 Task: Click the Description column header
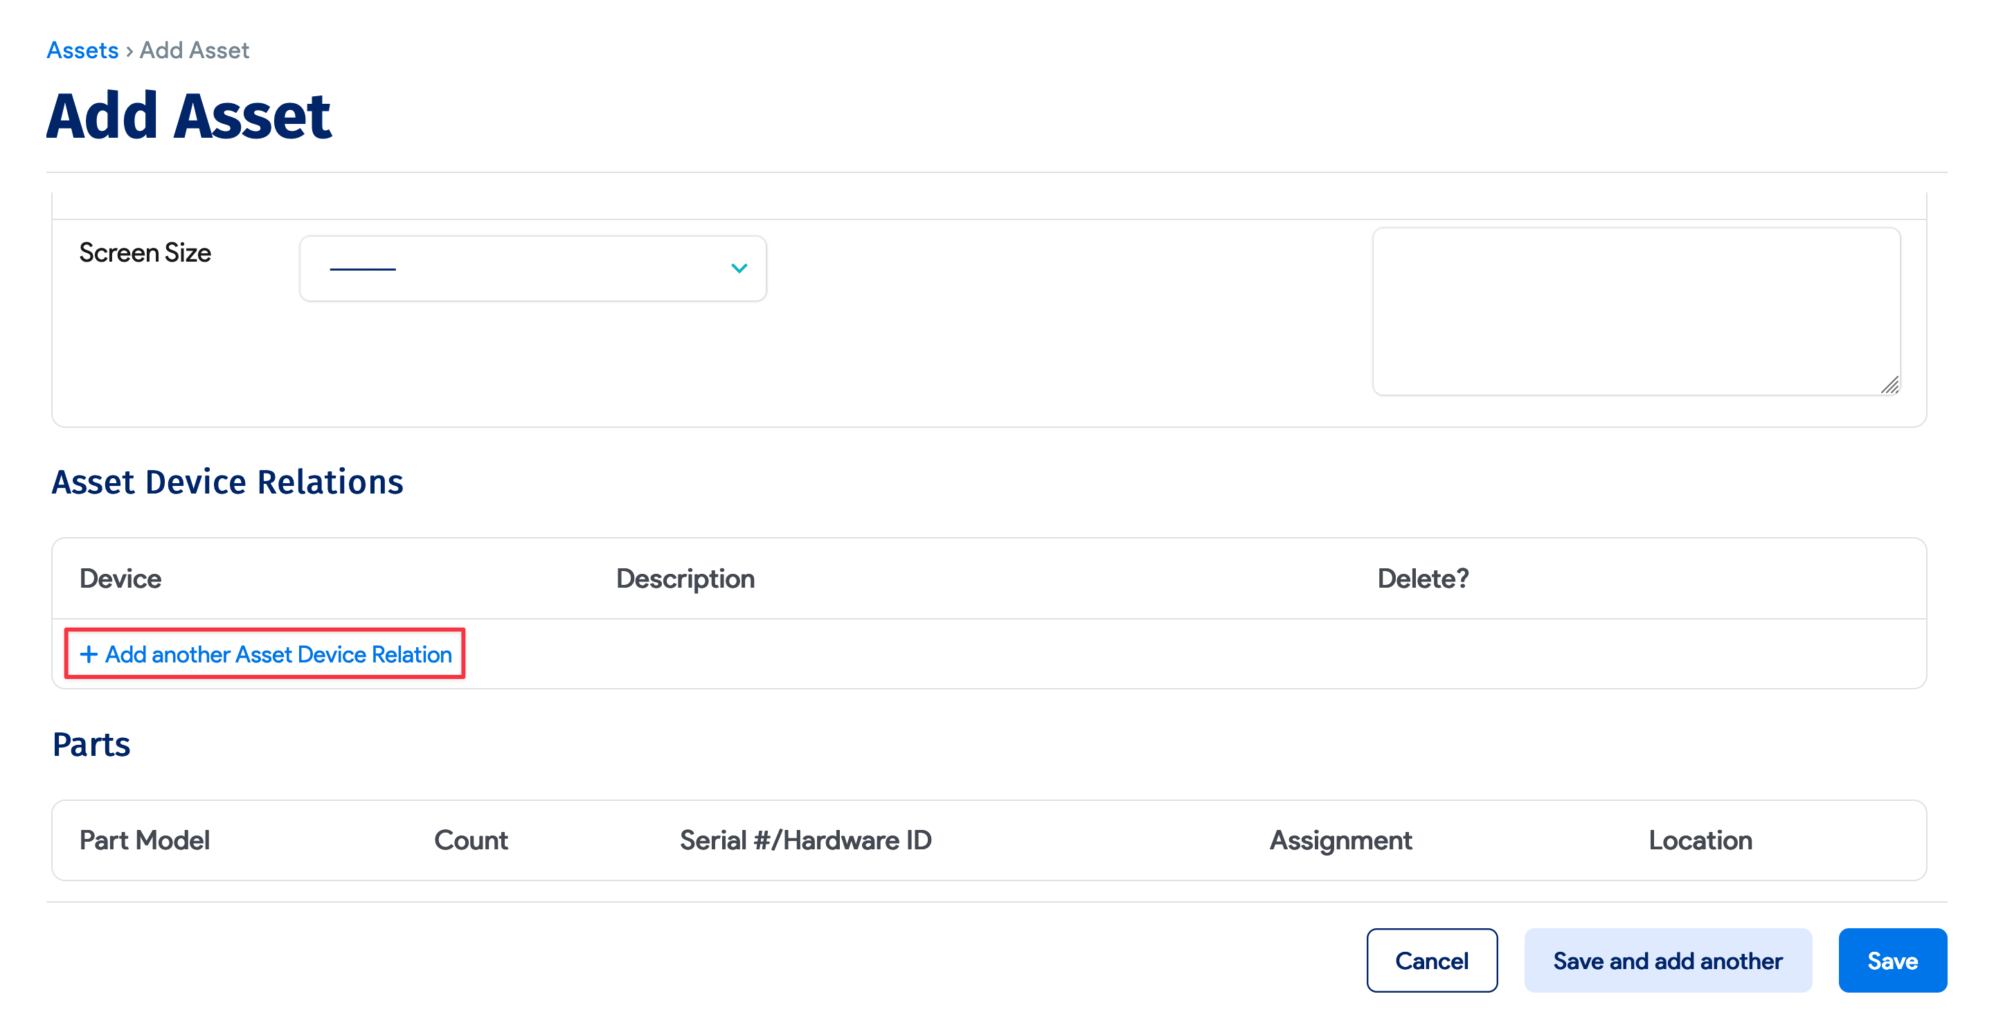click(x=685, y=578)
